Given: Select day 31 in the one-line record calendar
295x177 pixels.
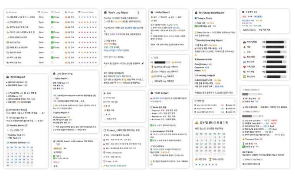Looking at the screenshot, I should (x=223, y=151).
